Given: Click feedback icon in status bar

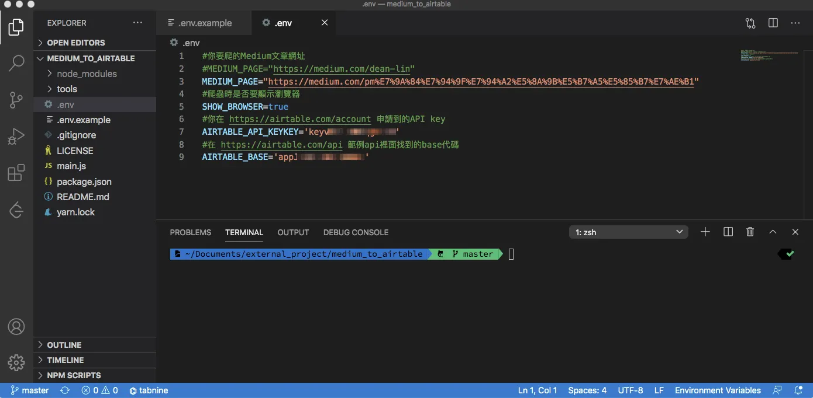Looking at the screenshot, I should 777,390.
